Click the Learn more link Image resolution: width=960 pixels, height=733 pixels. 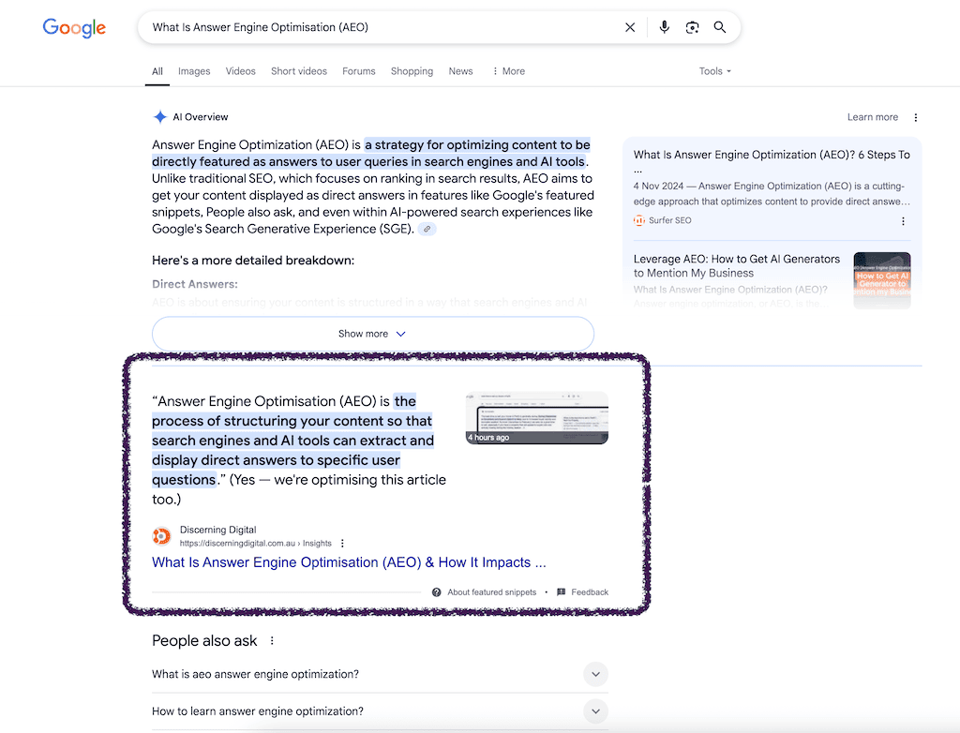point(873,117)
